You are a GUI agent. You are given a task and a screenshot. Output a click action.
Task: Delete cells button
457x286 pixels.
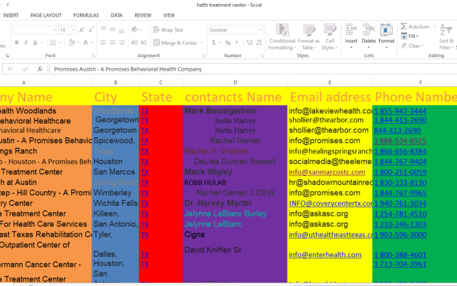click(369, 37)
